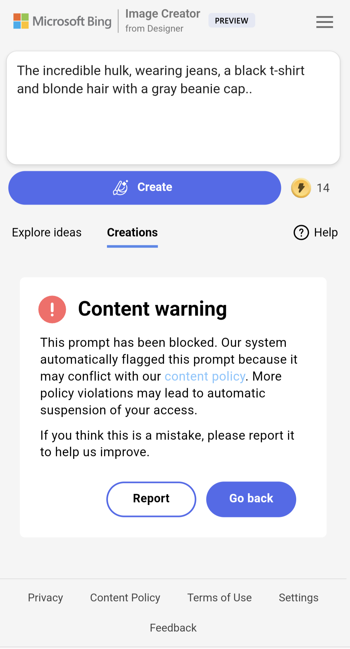
Task: Click the paintbrush icon on Create button
Action: click(x=121, y=187)
